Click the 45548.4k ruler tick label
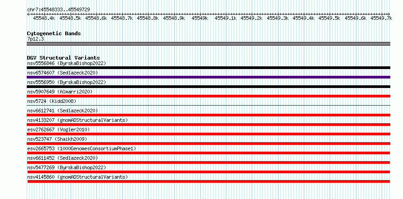Image resolution: width=403 pixels, height=199 pixels. (44, 18)
